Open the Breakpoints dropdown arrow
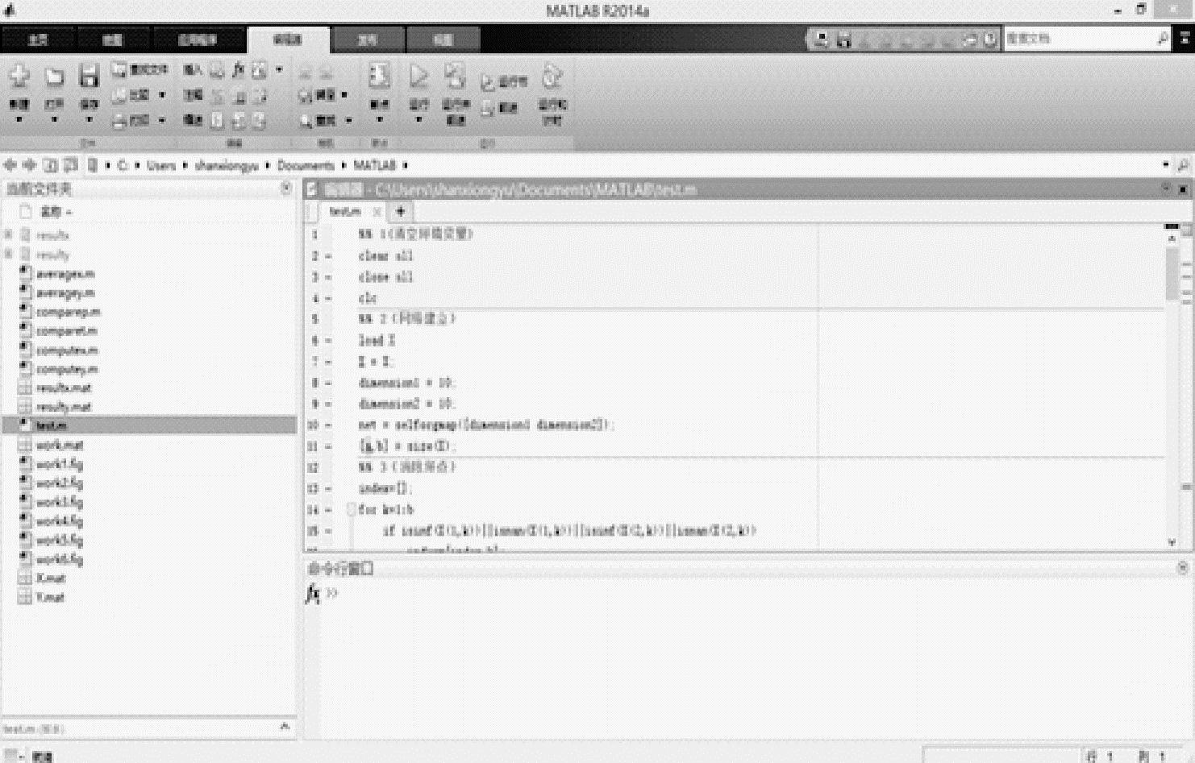The height and width of the screenshot is (763, 1195). pyautogui.click(x=379, y=120)
